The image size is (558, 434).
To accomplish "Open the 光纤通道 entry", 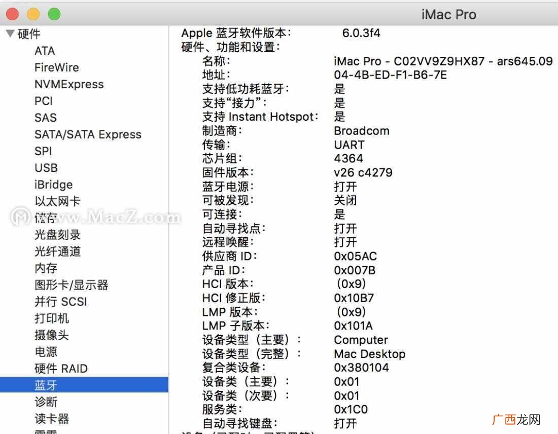I will point(57,251).
